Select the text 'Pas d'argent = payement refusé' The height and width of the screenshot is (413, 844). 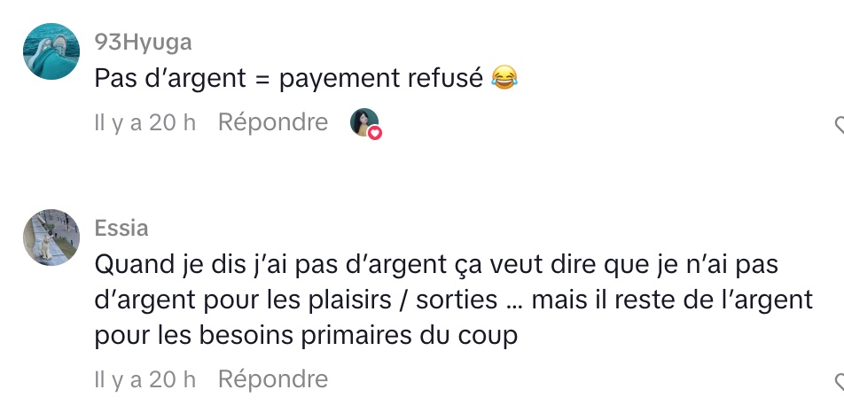(x=288, y=79)
